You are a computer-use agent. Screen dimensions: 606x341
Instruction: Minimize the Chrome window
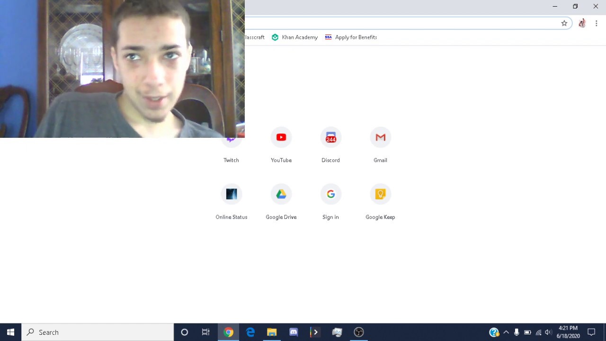click(x=555, y=6)
